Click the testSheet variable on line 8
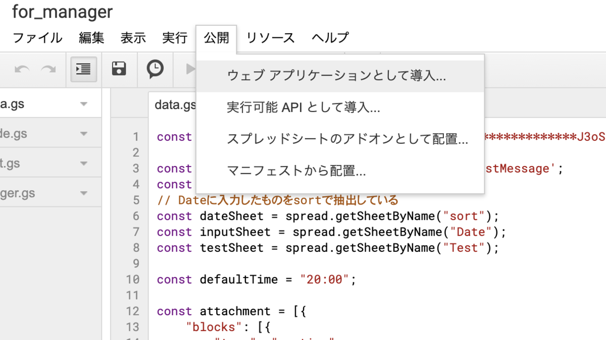 tap(232, 248)
